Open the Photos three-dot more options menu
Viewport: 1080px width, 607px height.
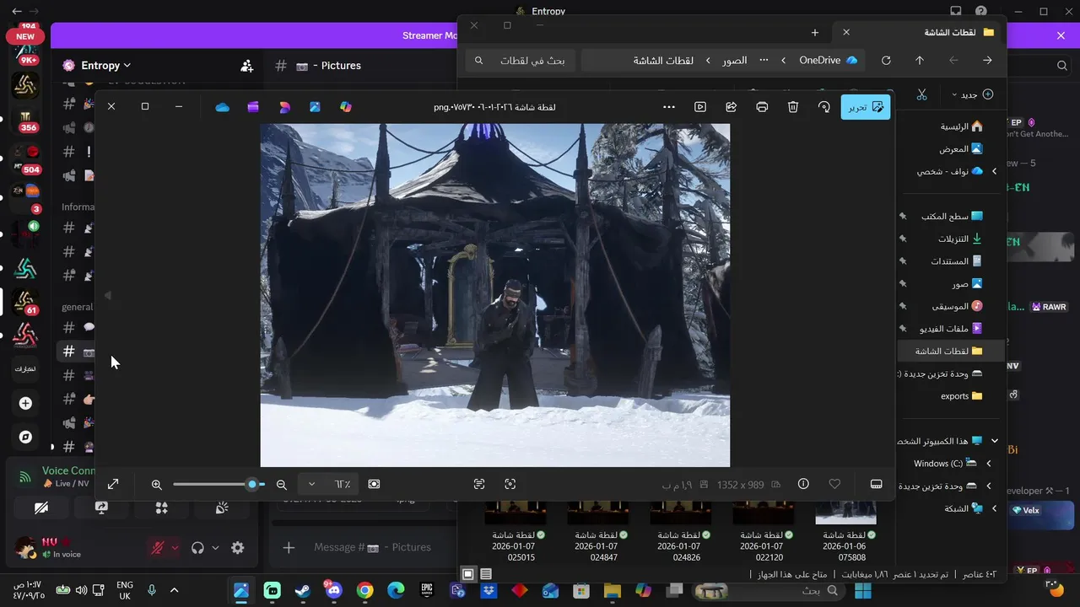(x=669, y=107)
